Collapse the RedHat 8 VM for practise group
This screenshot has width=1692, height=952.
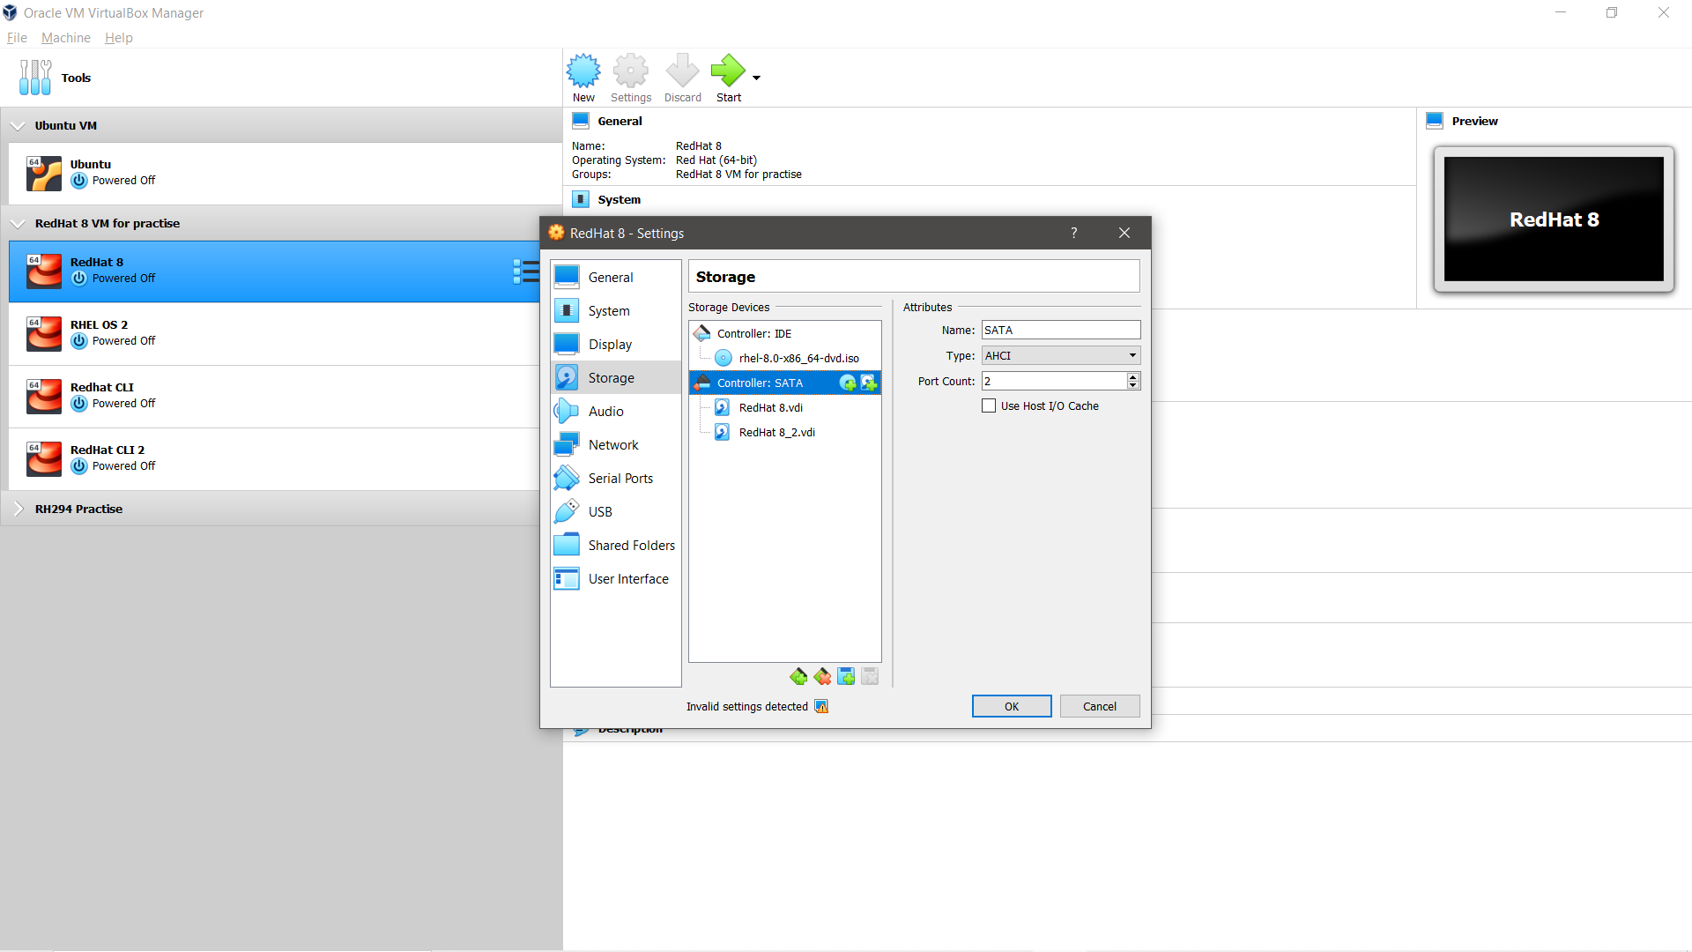[18, 224]
